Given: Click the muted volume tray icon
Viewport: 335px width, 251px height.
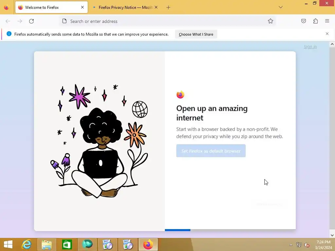Looking at the screenshot, I should (x=307, y=245).
